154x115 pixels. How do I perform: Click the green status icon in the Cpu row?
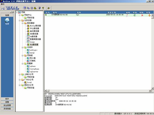coord(46,15)
